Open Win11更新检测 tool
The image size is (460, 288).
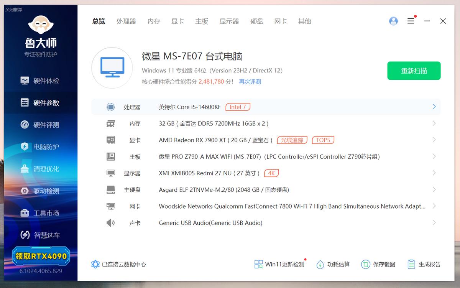pyautogui.click(x=279, y=264)
